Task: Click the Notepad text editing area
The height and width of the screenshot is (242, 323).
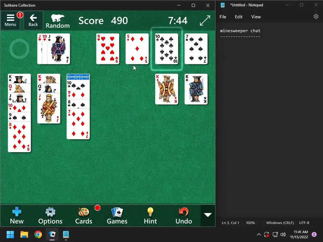Action: coord(269,120)
